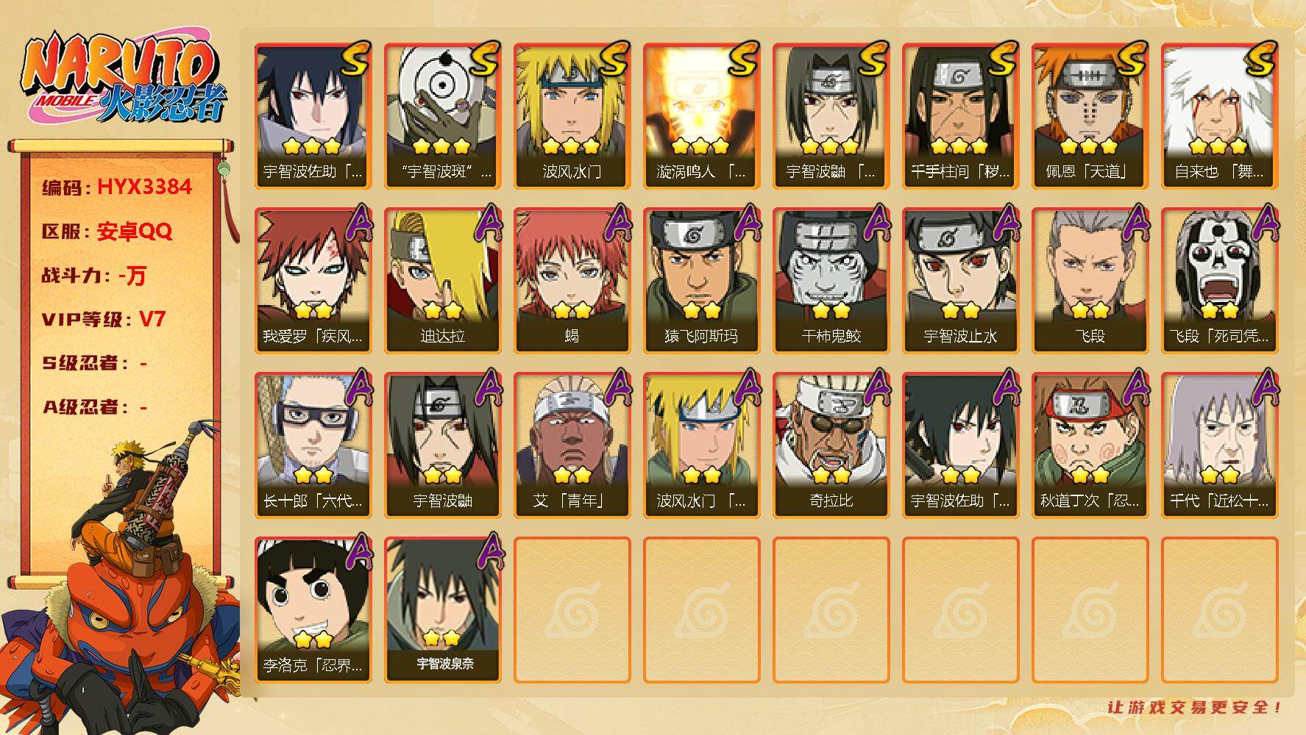Select the 艾「青年」 ninja card
Viewport: 1306px width, 735px height.
click(572, 445)
